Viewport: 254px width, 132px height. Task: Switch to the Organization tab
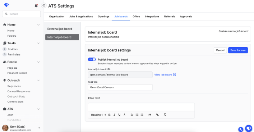(x=57, y=16)
